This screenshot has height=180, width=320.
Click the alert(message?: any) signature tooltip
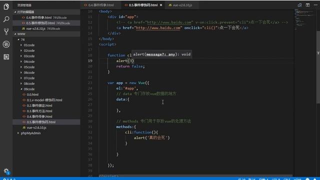(161, 54)
